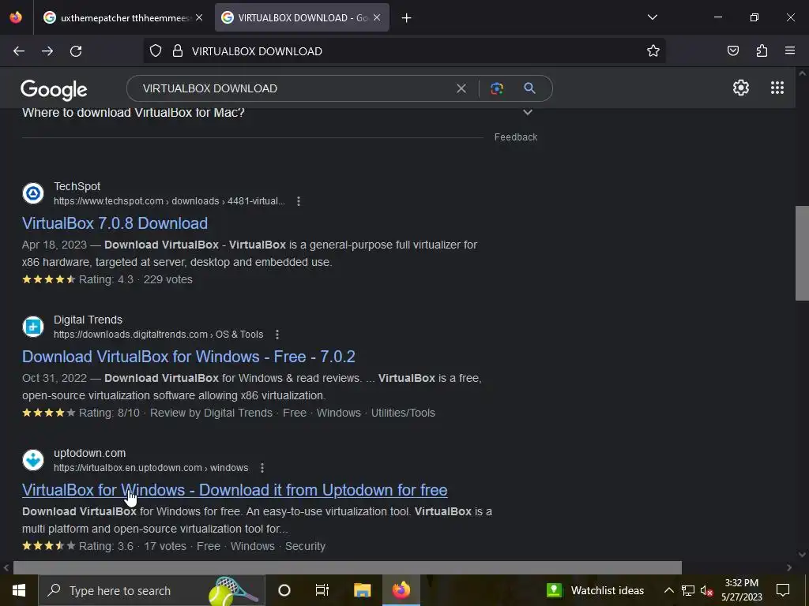Show hidden system tray icons
809x606 pixels.
pyautogui.click(x=668, y=590)
